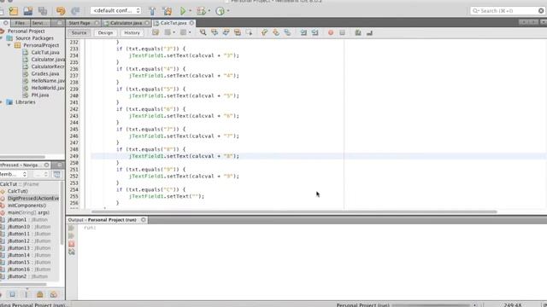Click line 249 highlighted code

[185, 156]
